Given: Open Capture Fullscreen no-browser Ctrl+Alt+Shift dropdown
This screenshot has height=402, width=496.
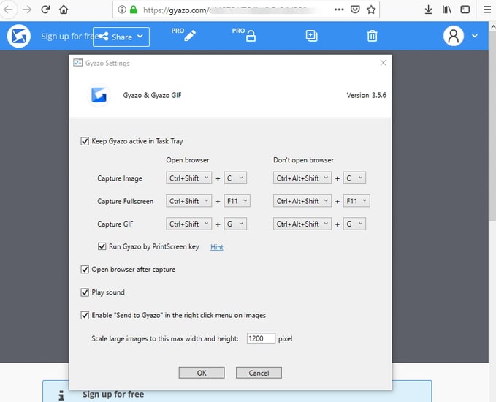Looking at the screenshot, I should tap(302, 201).
